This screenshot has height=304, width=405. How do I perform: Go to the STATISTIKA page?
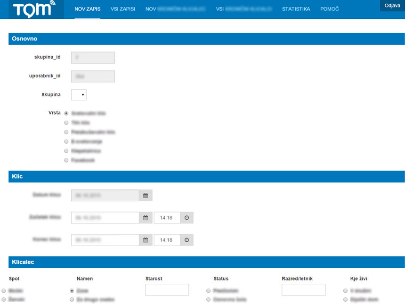point(296,9)
